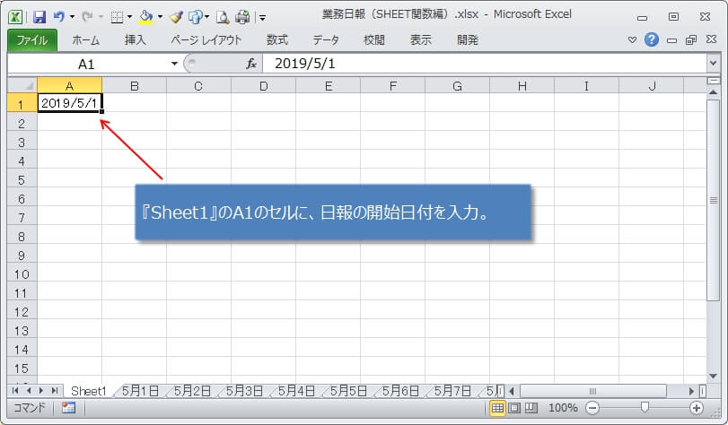728x425 pixels.
Task: Switch to Normal view in status bar
Action: pos(497,408)
